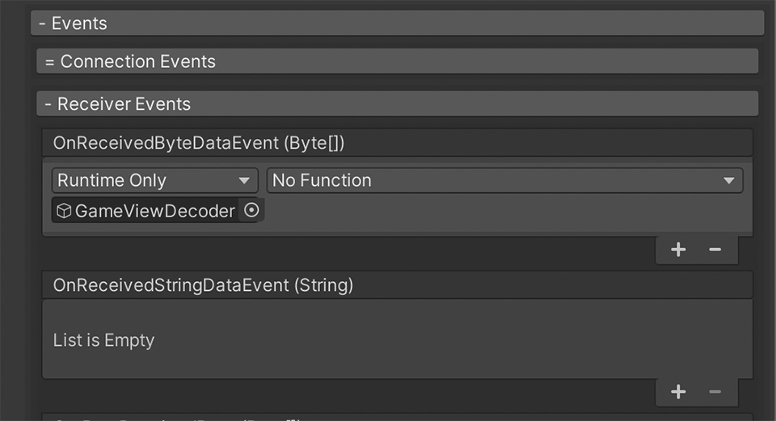Viewport: 776px width, 421px height.
Task: Add a listener to OnReceivedByteDataEvent with plus
Action: tap(678, 250)
